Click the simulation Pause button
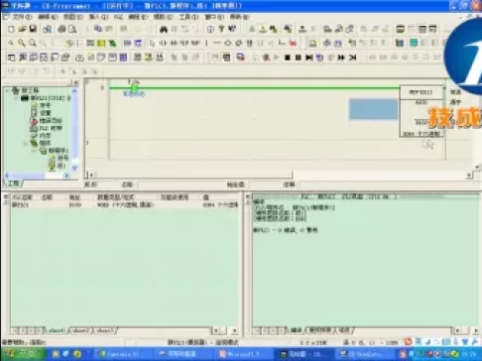482x361 pixels. click(x=299, y=58)
